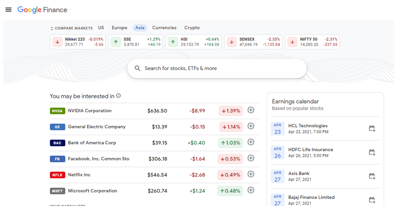This screenshot has height=209, width=399.
Task: Select the US markets tab
Action: tap(101, 28)
